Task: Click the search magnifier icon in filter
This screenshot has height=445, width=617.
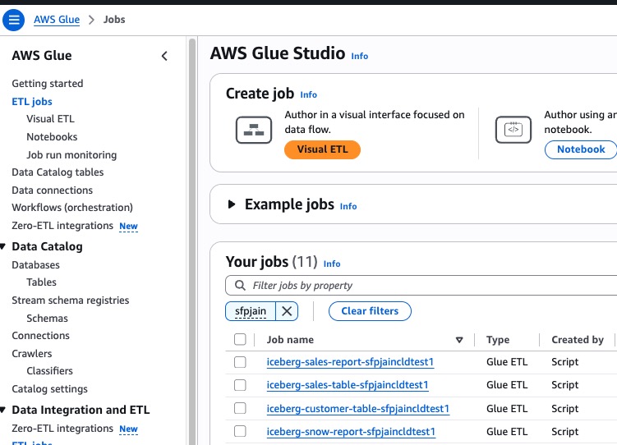Action: tap(240, 285)
